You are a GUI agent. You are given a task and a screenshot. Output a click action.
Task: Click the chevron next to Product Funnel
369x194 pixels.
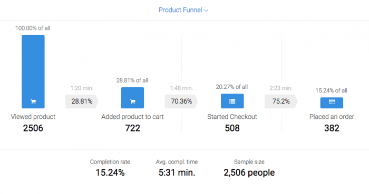tap(206, 11)
